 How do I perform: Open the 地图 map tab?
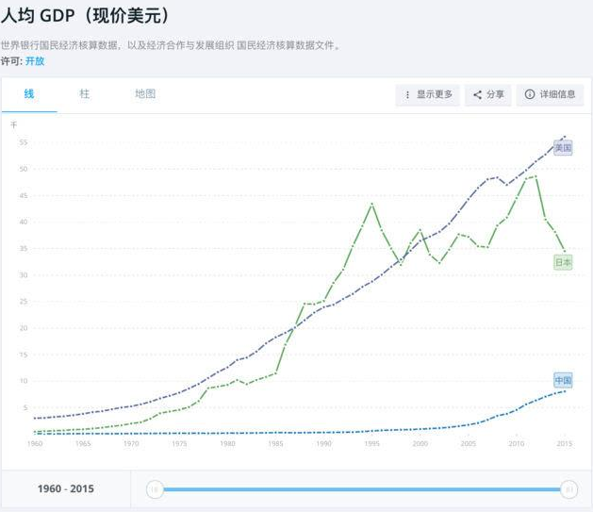[145, 94]
